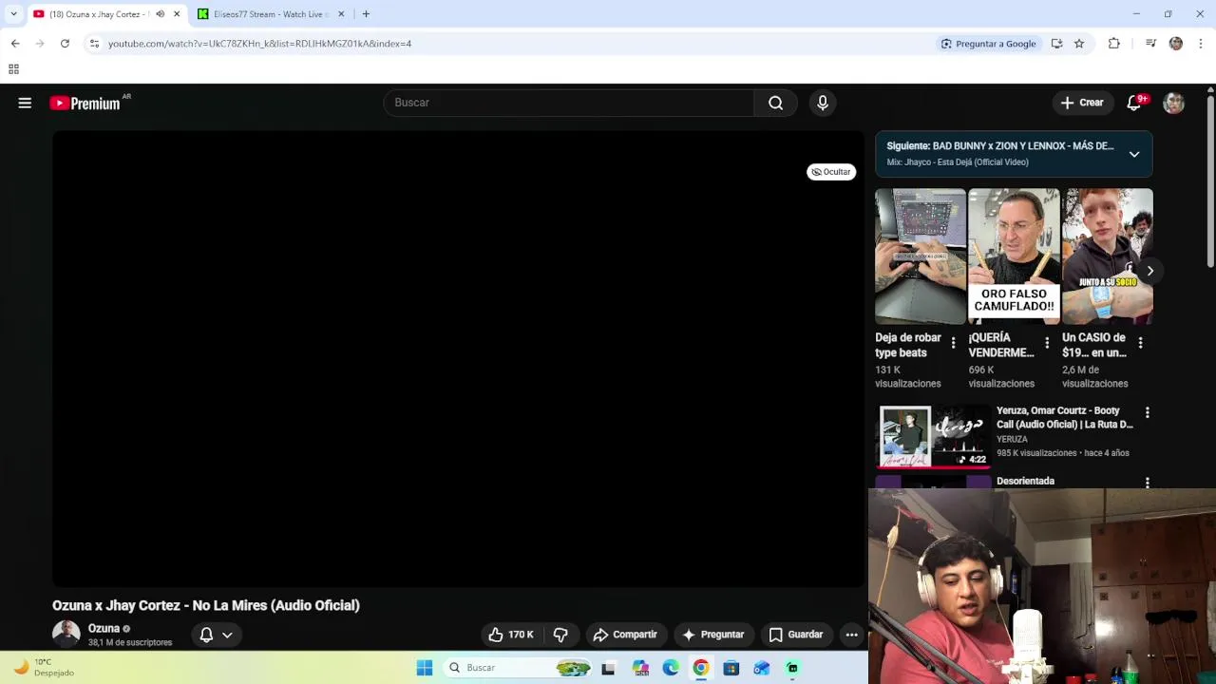Mute the Ozuna tab audio icon

[160, 14]
